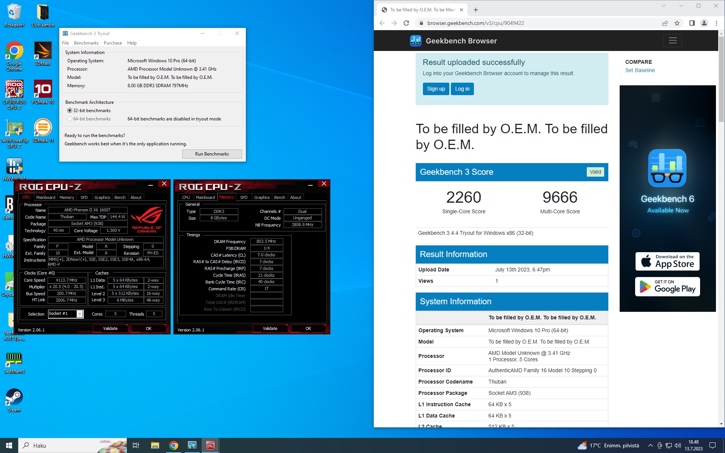Click Log in button on Geekbench page
This screenshot has height=453, width=725.
tap(462, 89)
